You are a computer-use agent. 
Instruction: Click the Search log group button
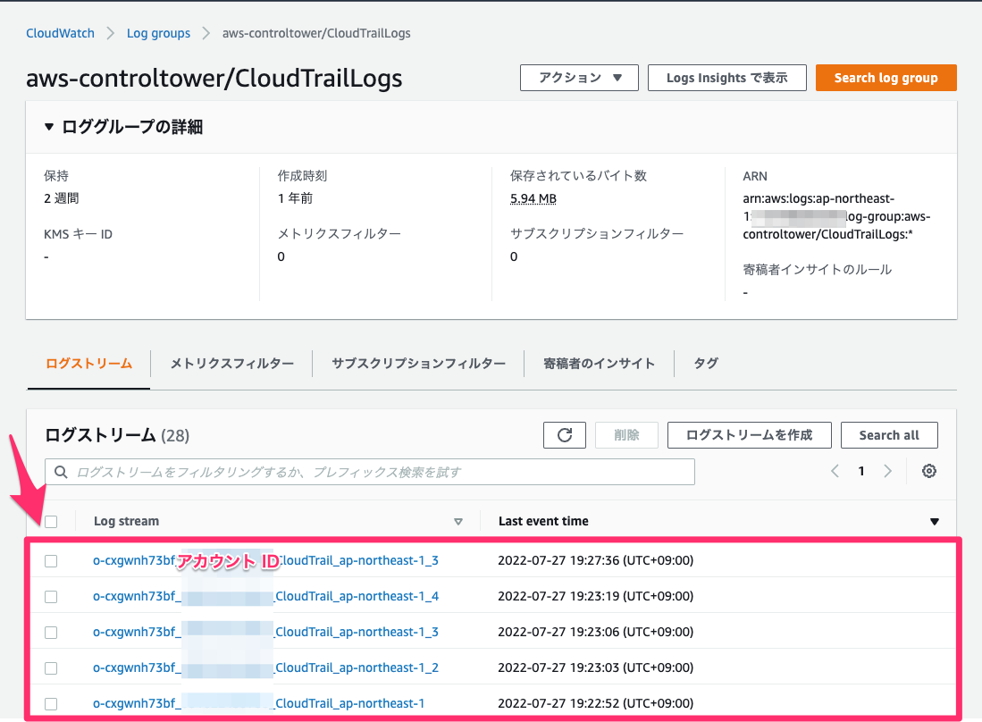885,78
